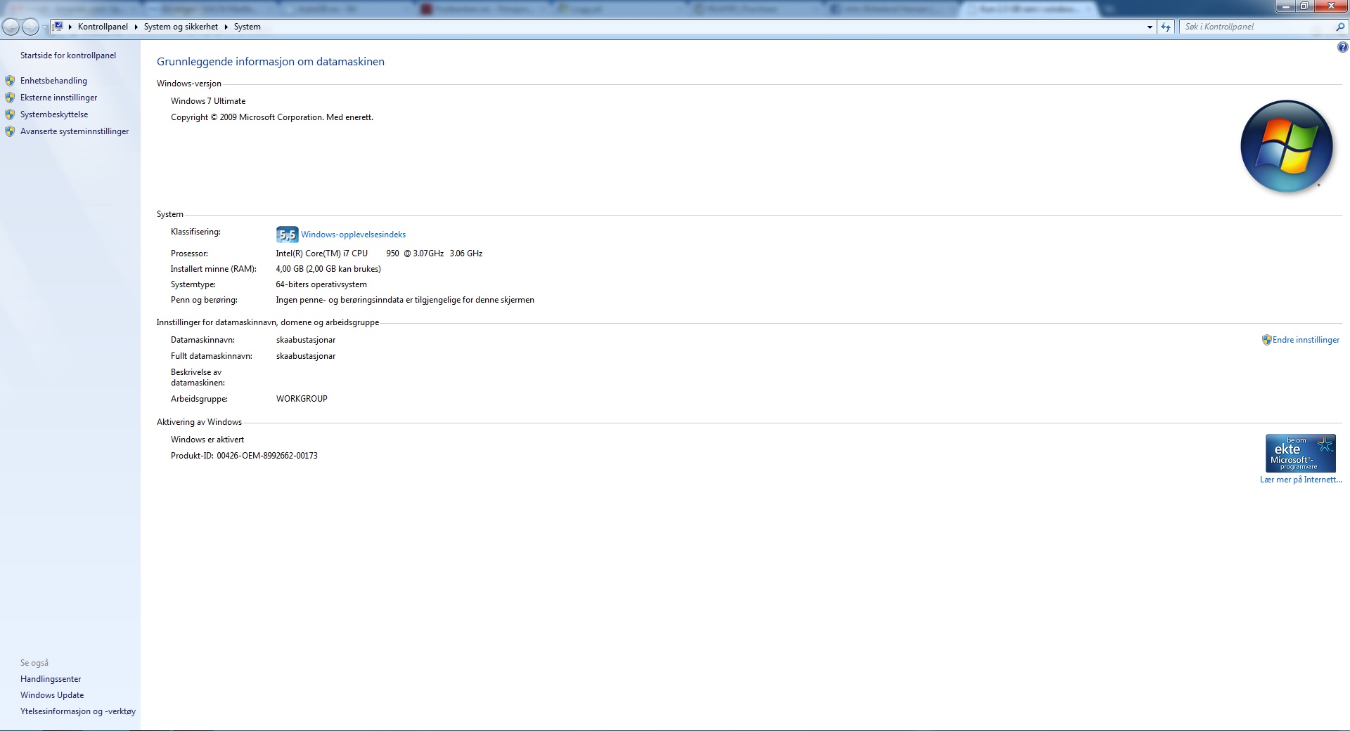Click shield icon beside Avanserte systeminnstillinger
The image size is (1350, 731).
click(x=10, y=131)
